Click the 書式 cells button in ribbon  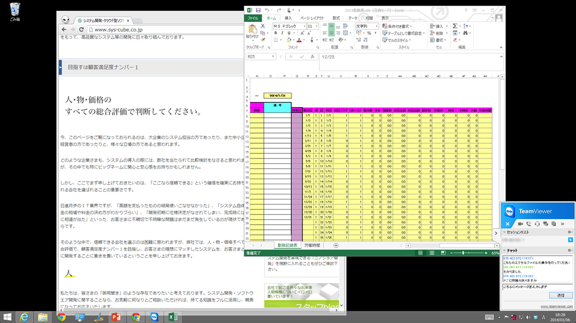[x=438, y=40]
